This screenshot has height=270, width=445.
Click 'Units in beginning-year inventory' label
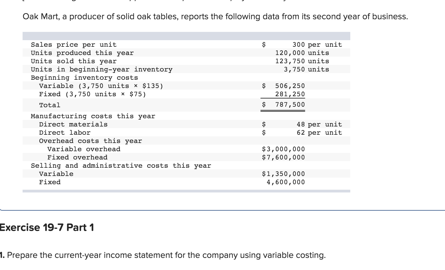point(102,69)
